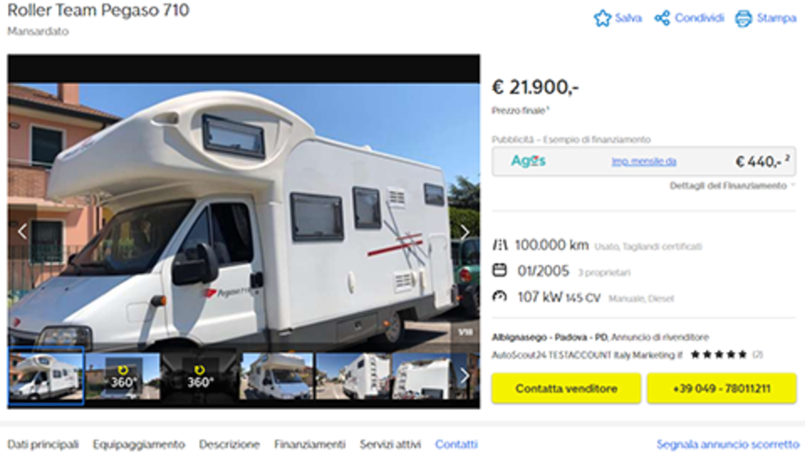This screenshot has height=453, width=805.
Task: Show next photo with right arrow
Action: point(465,232)
